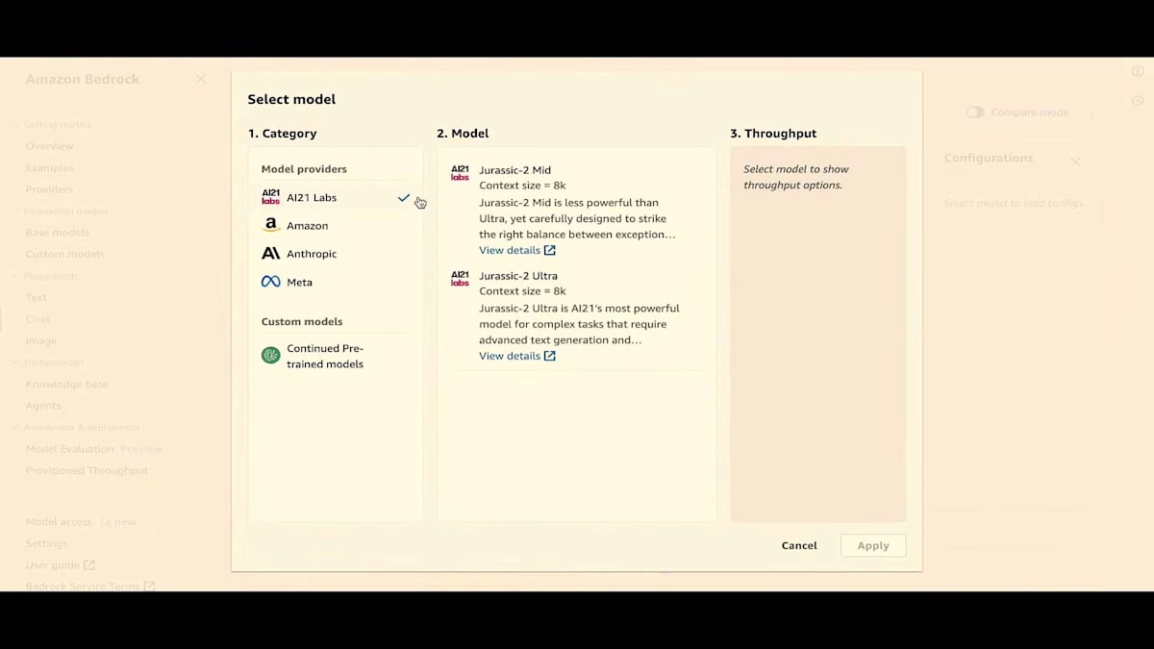The image size is (1154, 649).
Task: Open Providers in the sidebar
Action: pos(49,189)
